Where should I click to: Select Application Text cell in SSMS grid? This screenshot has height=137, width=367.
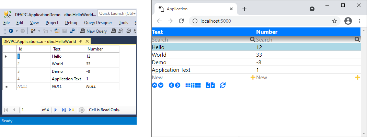68,79
